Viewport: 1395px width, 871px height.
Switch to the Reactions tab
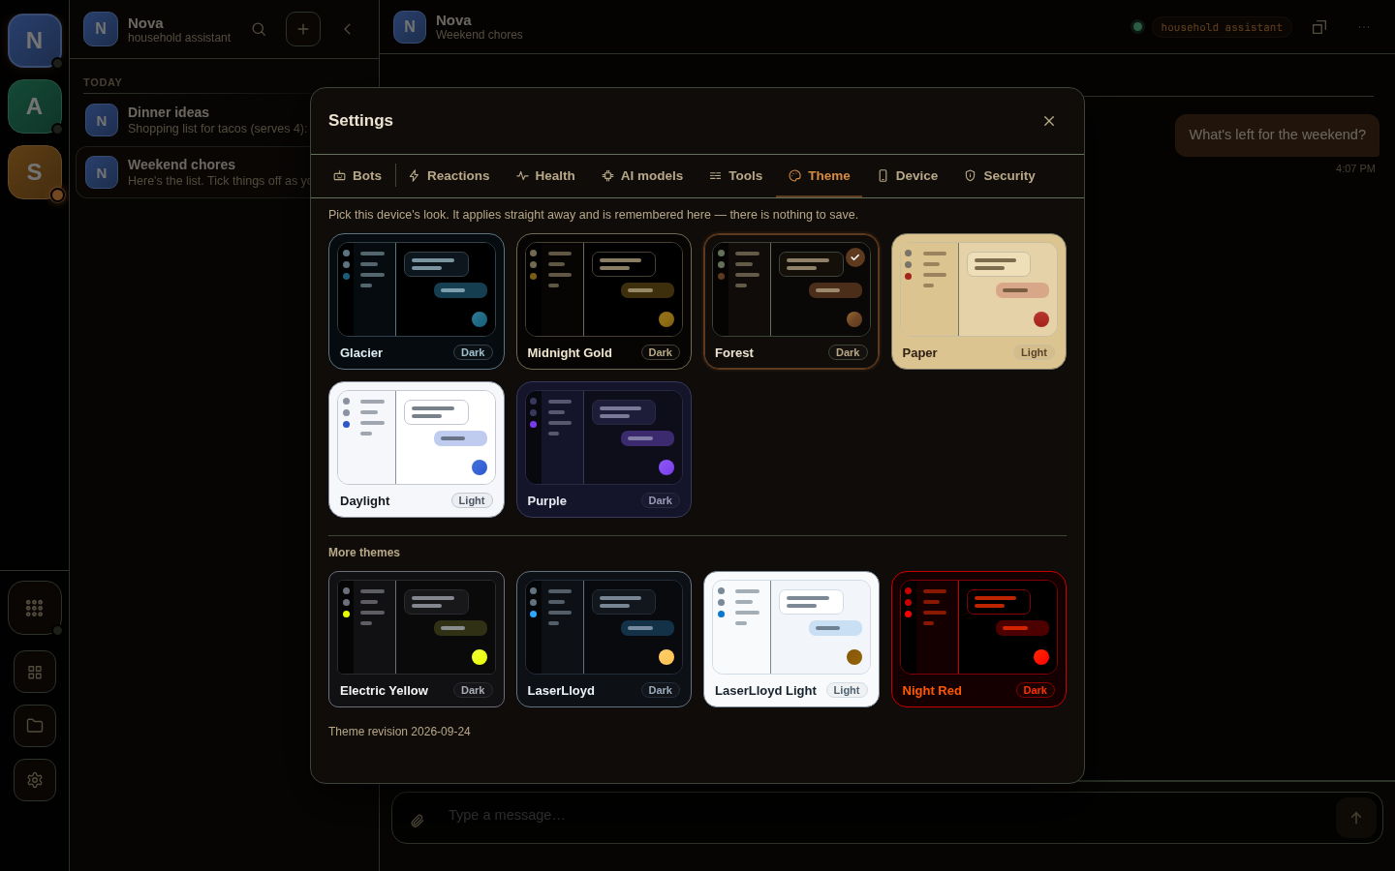click(x=449, y=176)
